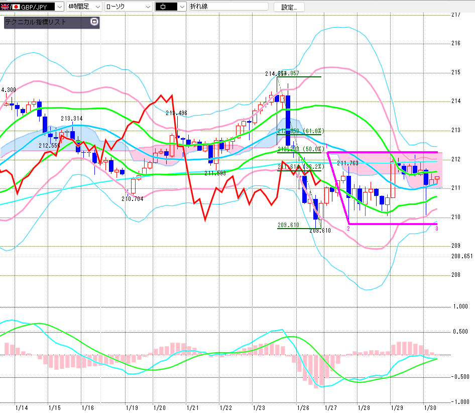Expand the 中 size dropdown
Image resolution: width=475 pixels, height=413 pixels.
181,7
